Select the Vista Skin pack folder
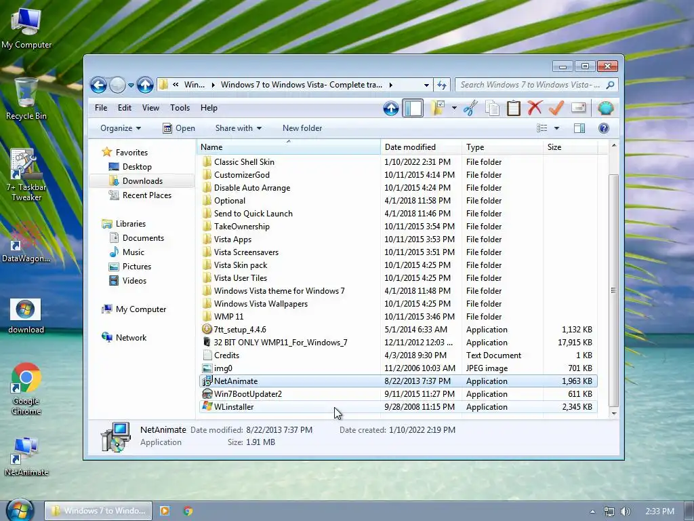694x521 pixels. click(x=241, y=265)
